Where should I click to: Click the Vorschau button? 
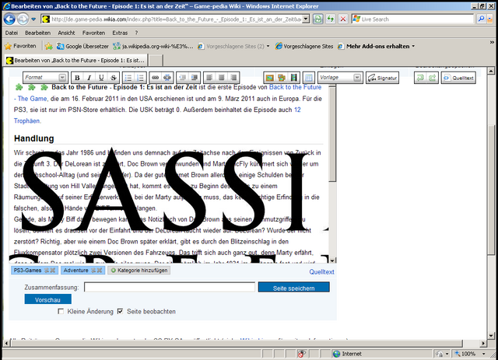[47, 299]
